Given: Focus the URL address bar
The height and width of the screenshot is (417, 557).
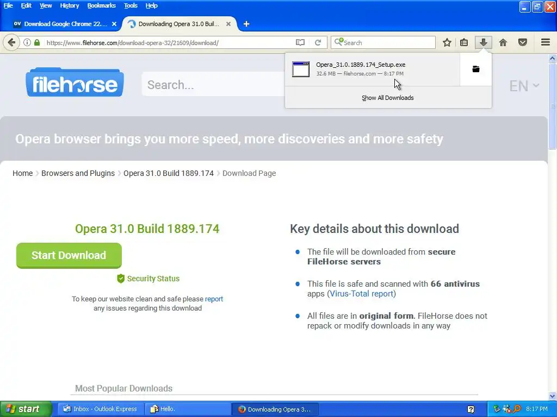Looking at the screenshot, I should click(167, 42).
